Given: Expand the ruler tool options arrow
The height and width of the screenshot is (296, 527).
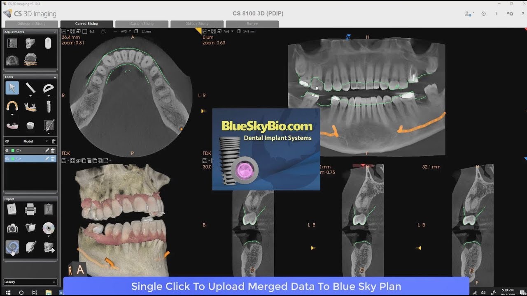Looking at the screenshot, I should point(30,96).
